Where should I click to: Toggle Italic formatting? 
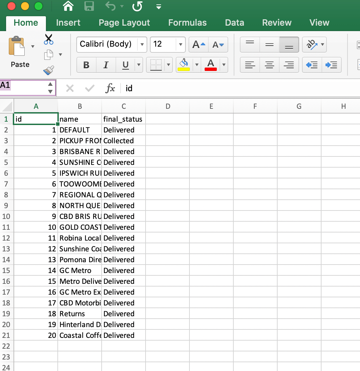click(106, 65)
